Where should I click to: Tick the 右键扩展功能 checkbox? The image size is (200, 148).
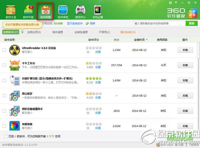coord(4,81)
